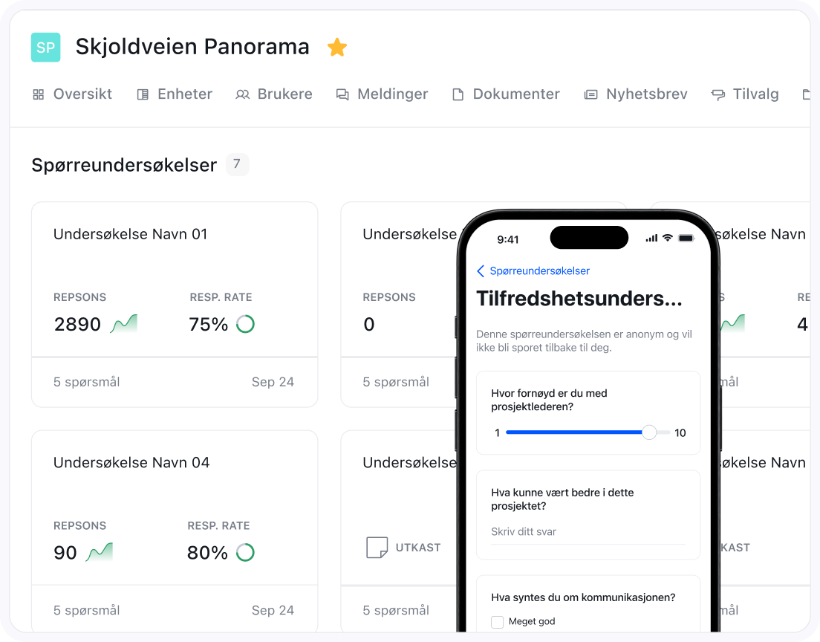Click the 75% response rate ring icon

[245, 324]
